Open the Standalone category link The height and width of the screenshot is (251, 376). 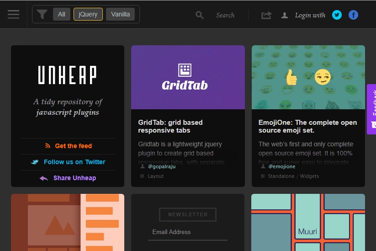click(x=281, y=176)
